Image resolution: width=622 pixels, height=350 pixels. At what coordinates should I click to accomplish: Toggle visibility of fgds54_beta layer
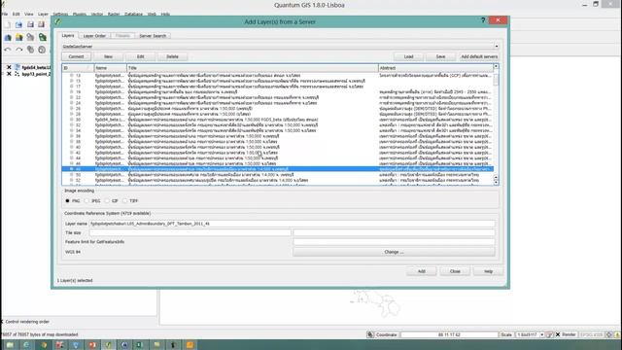(x=9, y=67)
